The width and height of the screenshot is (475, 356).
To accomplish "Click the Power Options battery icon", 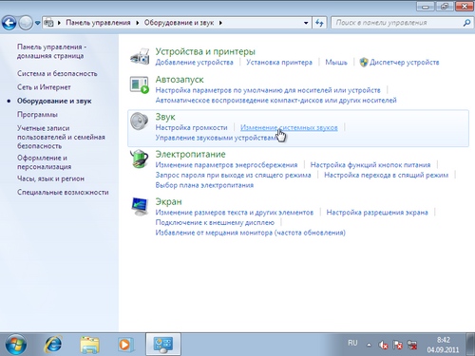I will (x=140, y=159).
